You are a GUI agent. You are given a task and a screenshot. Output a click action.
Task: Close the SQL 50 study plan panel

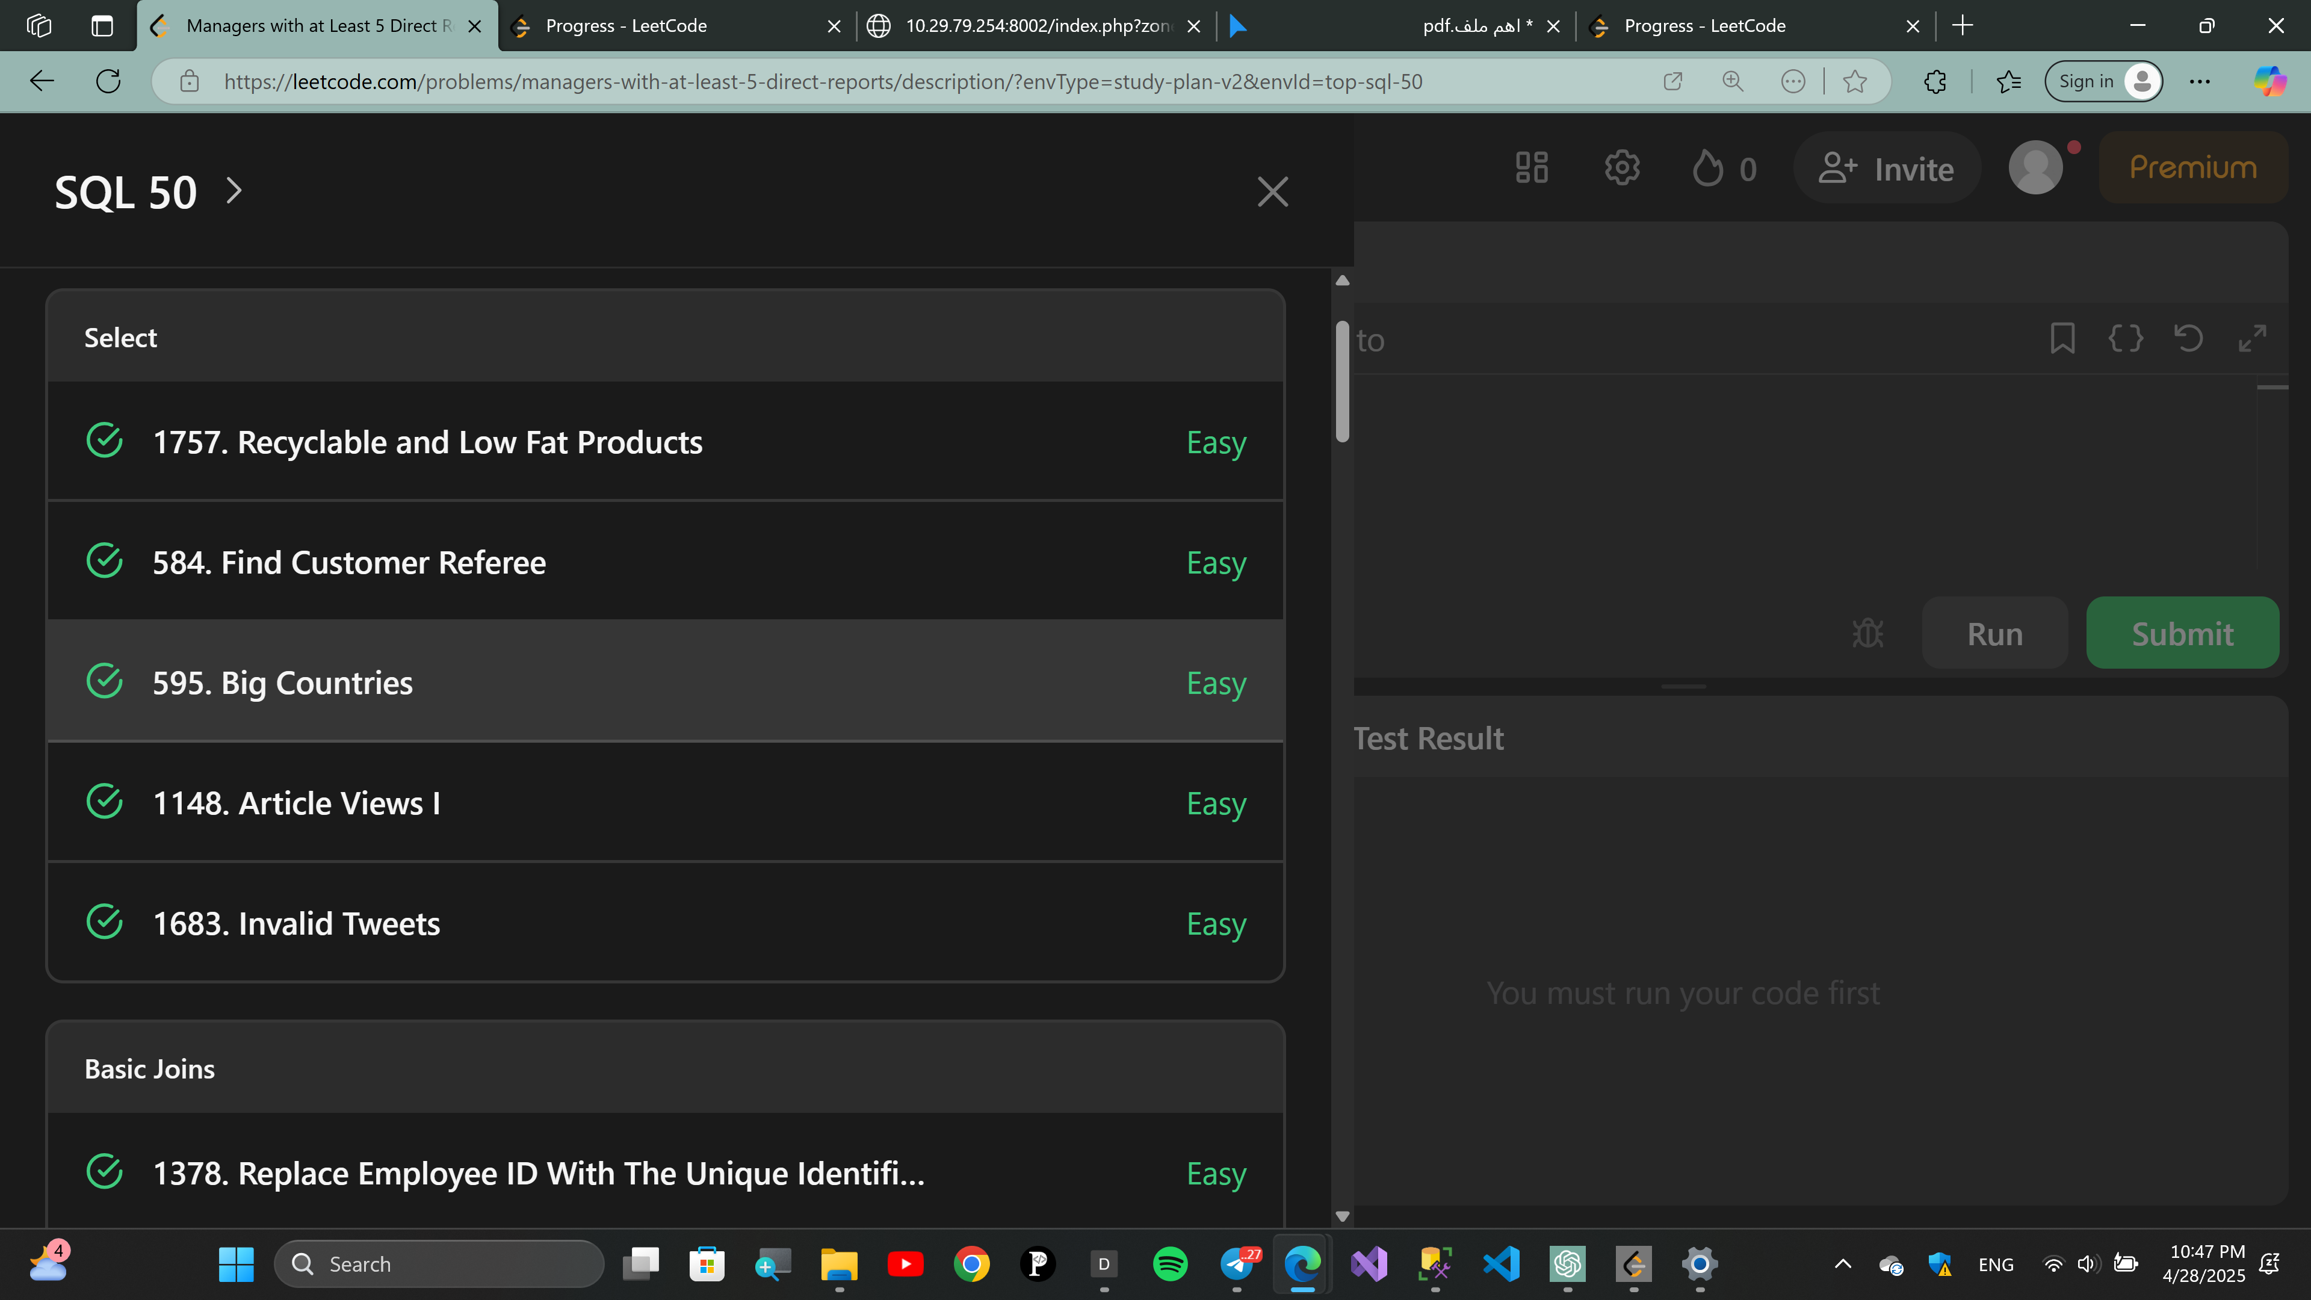(1272, 192)
